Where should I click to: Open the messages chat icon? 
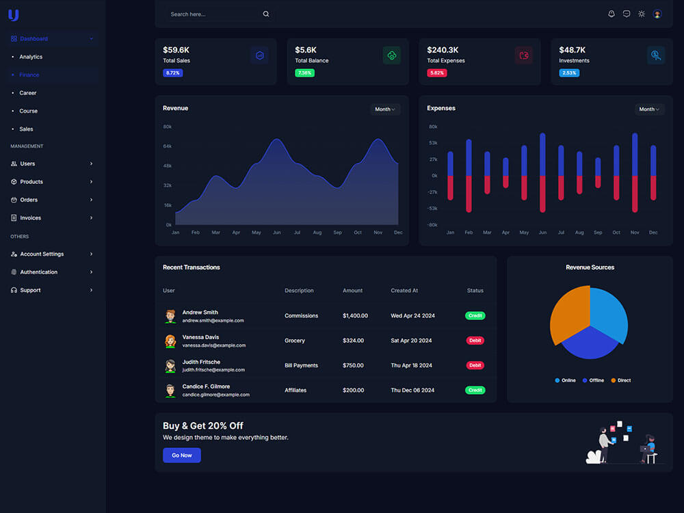[x=627, y=14]
